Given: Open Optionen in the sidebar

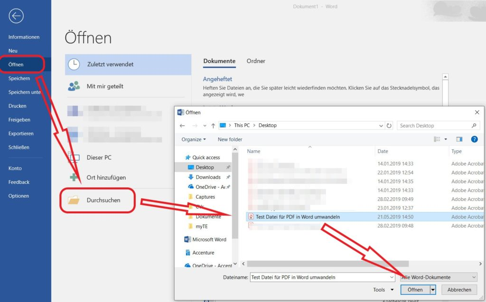Looking at the screenshot, I should click(x=19, y=196).
